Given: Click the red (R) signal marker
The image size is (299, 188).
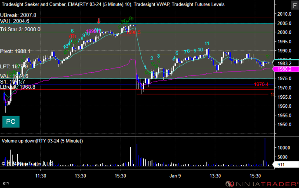Looking at the screenshot, I should (73, 36).
